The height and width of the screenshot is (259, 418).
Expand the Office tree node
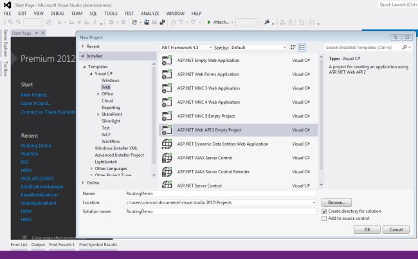(x=98, y=94)
